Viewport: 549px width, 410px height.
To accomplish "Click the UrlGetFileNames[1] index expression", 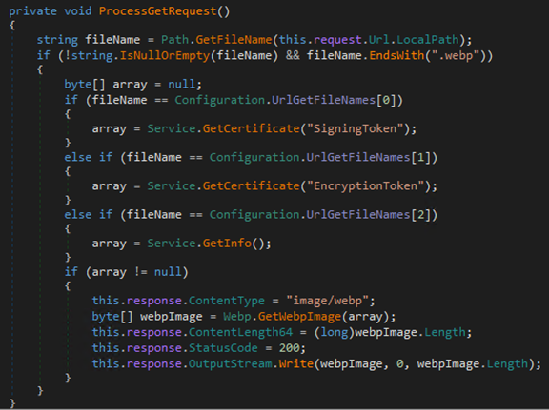I will [369, 158].
